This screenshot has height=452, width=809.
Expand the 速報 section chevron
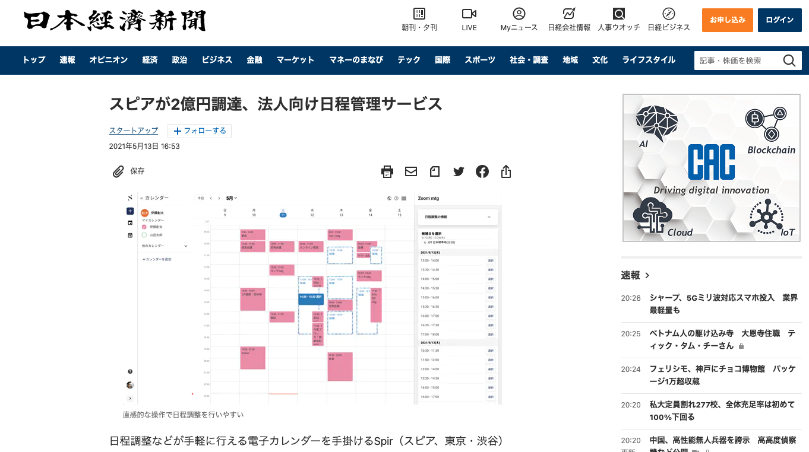[647, 275]
